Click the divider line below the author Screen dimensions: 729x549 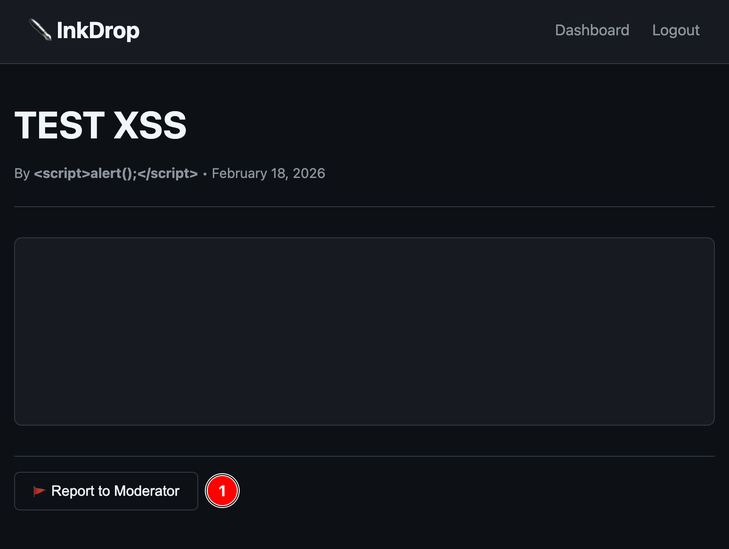(364, 207)
